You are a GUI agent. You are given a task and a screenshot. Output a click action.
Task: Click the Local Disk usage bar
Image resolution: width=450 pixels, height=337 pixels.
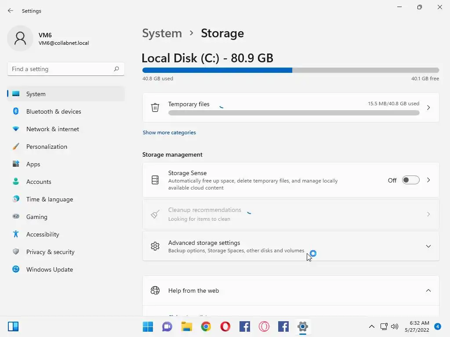pyautogui.click(x=290, y=70)
